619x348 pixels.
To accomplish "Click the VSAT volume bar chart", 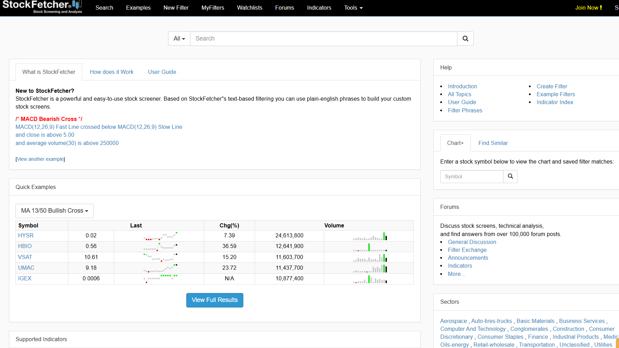I will pos(370,257).
